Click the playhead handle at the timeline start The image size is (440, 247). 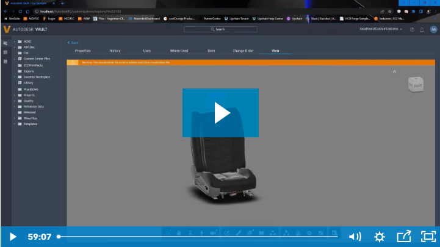[x=59, y=237]
